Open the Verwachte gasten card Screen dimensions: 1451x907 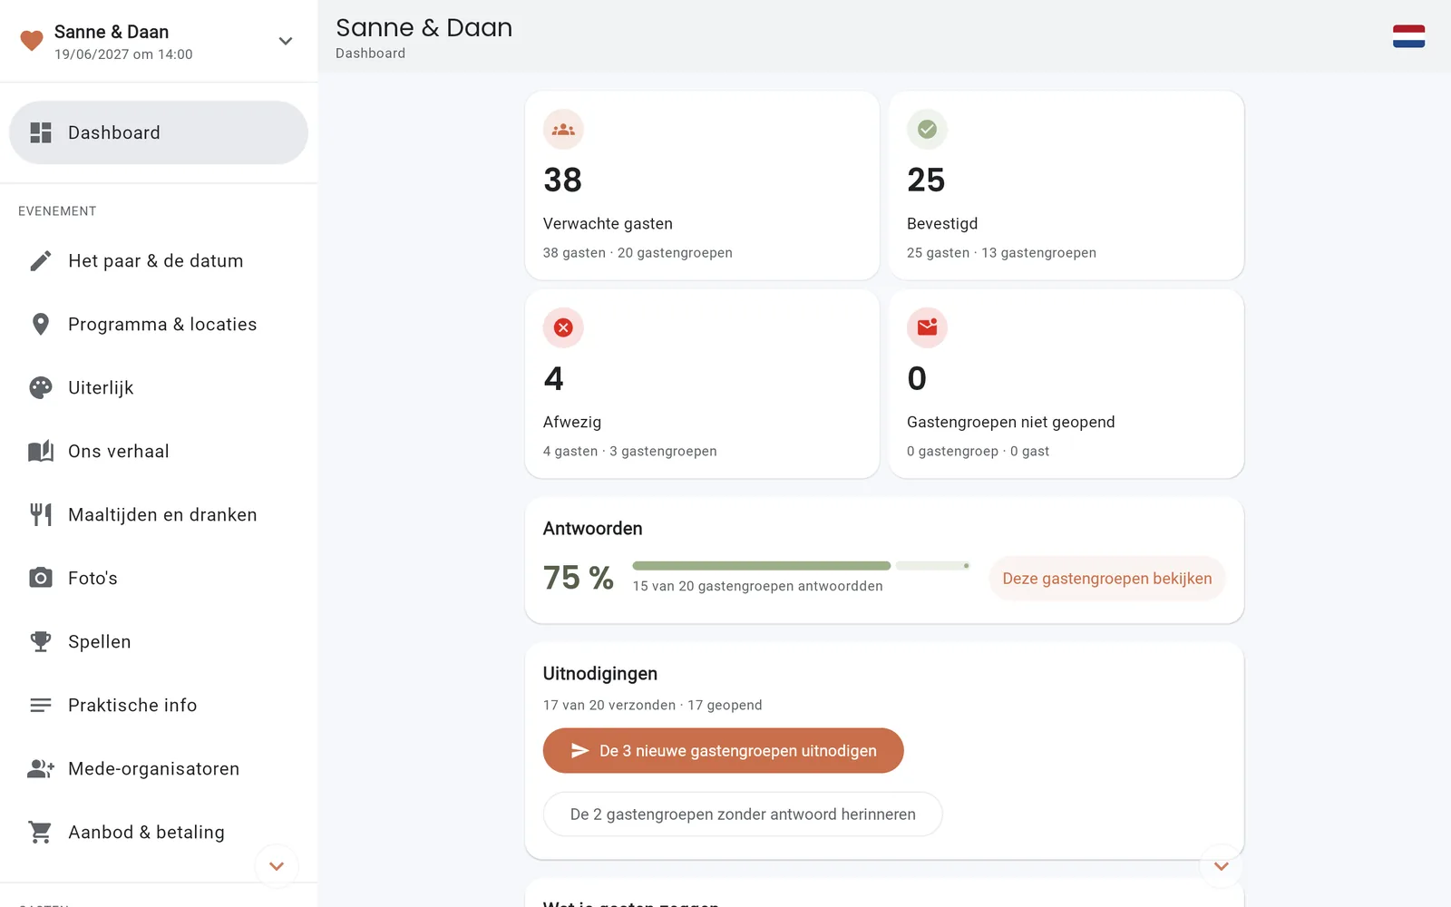pyautogui.click(x=702, y=185)
